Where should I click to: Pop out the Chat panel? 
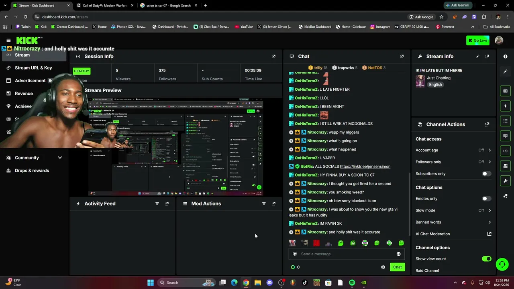coord(402,57)
